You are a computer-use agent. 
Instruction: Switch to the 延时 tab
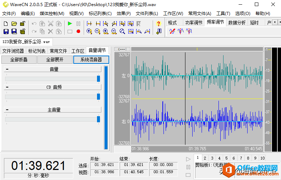coord(254,23)
